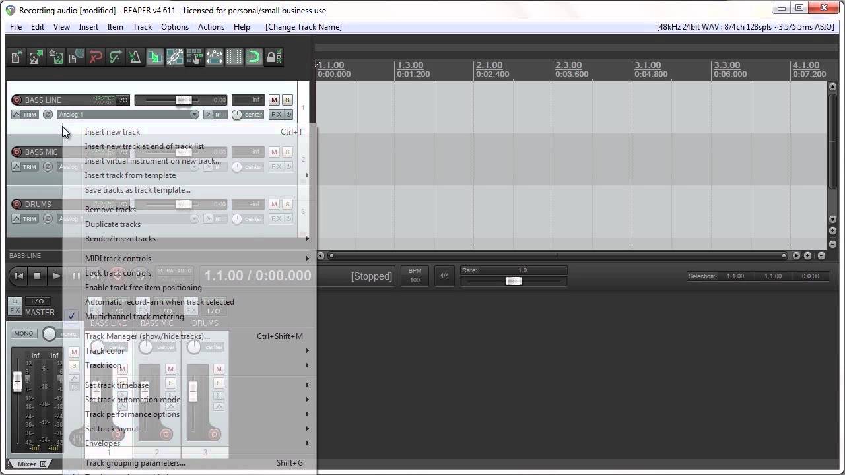The width and height of the screenshot is (845, 475).
Task: Choose Insert new track at end of track list
Action: 189,146
